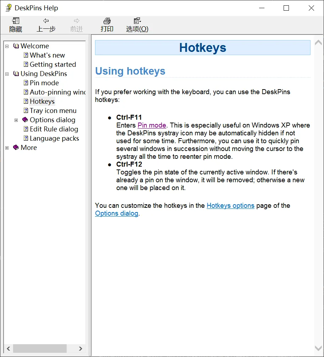Open the What's new topic
Viewport: 324px width, 357px height.
[47, 55]
